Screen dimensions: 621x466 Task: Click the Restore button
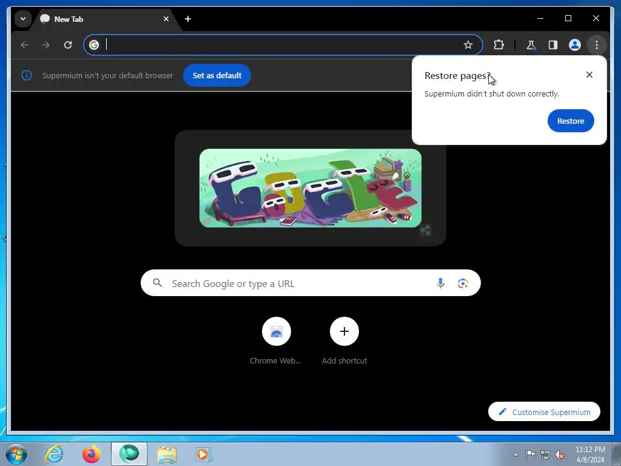coord(571,121)
